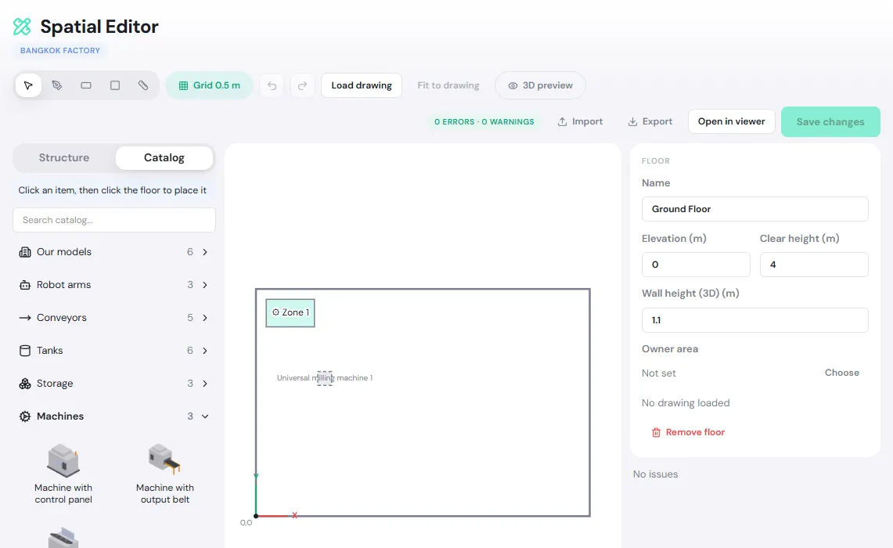Toggle the 3D preview view

541,85
